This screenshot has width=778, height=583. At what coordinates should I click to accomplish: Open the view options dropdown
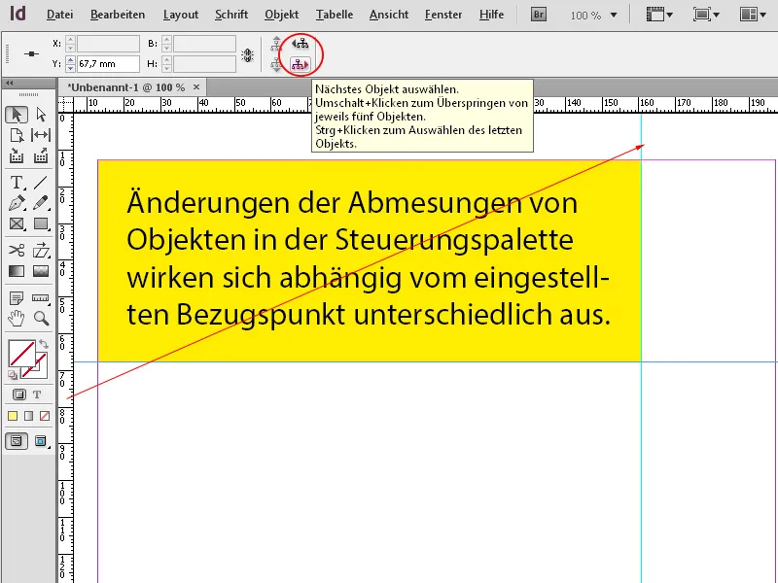(x=659, y=15)
